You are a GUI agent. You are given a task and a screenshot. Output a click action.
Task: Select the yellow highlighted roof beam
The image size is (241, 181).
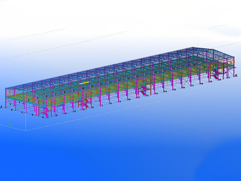tap(84, 83)
